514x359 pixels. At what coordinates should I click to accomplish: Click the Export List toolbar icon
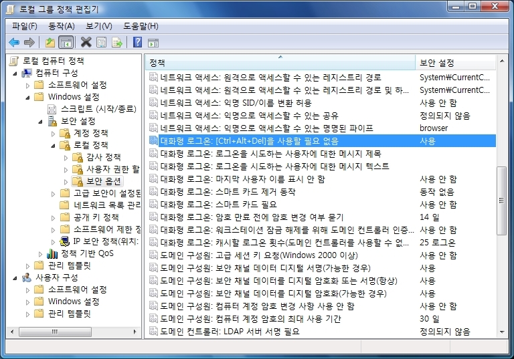coord(116,42)
